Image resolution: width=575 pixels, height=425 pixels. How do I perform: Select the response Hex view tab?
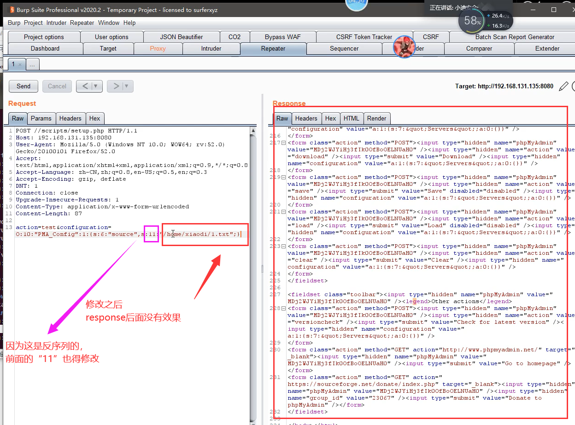tap(330, 118)
